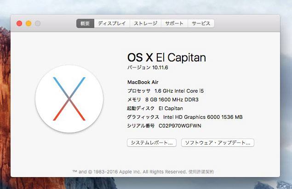Click the メモリ label
Image resolution: width=292 pixels, height=189 pixels.
point(134,100)
